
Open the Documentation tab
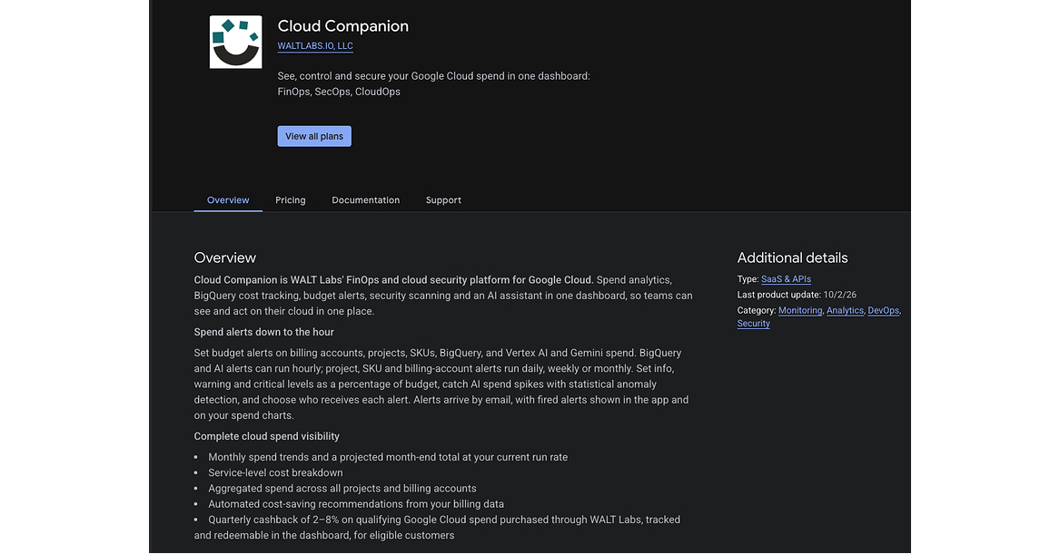pyautogui.click(x=366, y=200)
